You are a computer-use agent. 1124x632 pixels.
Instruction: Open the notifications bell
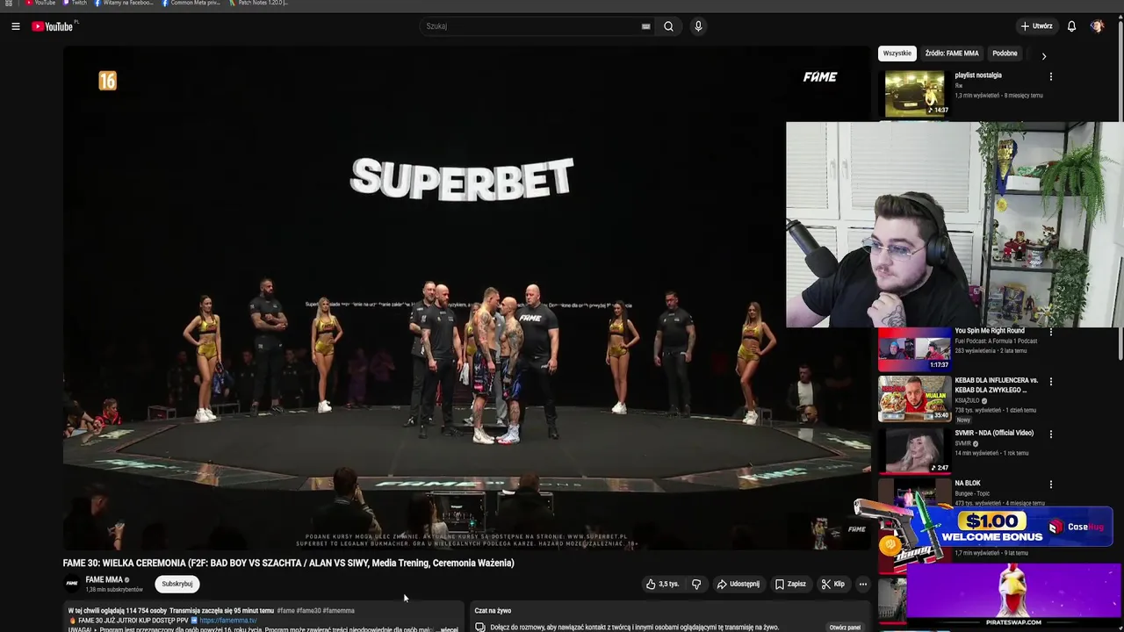click(x=1071, y=26)
